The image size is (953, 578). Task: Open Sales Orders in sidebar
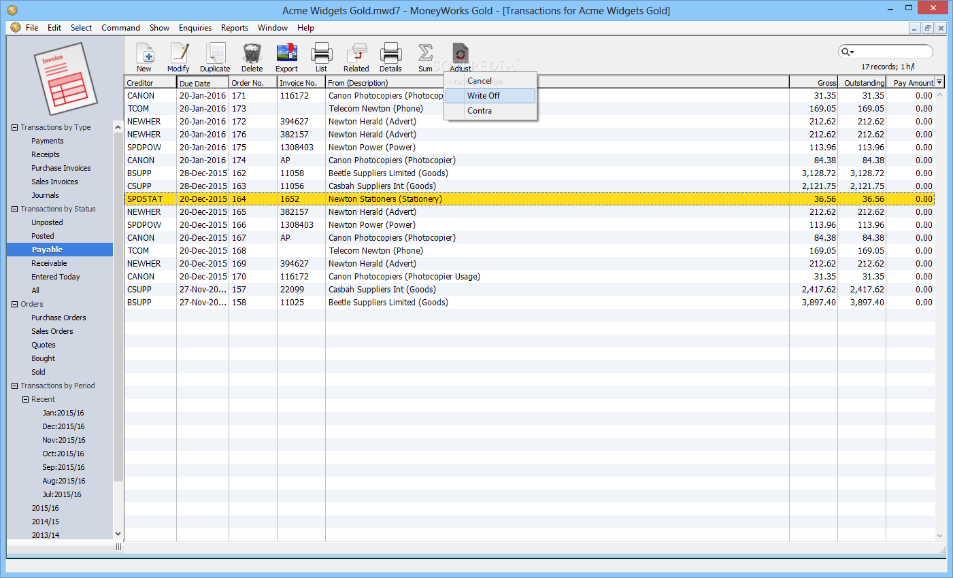pos(52,331)
